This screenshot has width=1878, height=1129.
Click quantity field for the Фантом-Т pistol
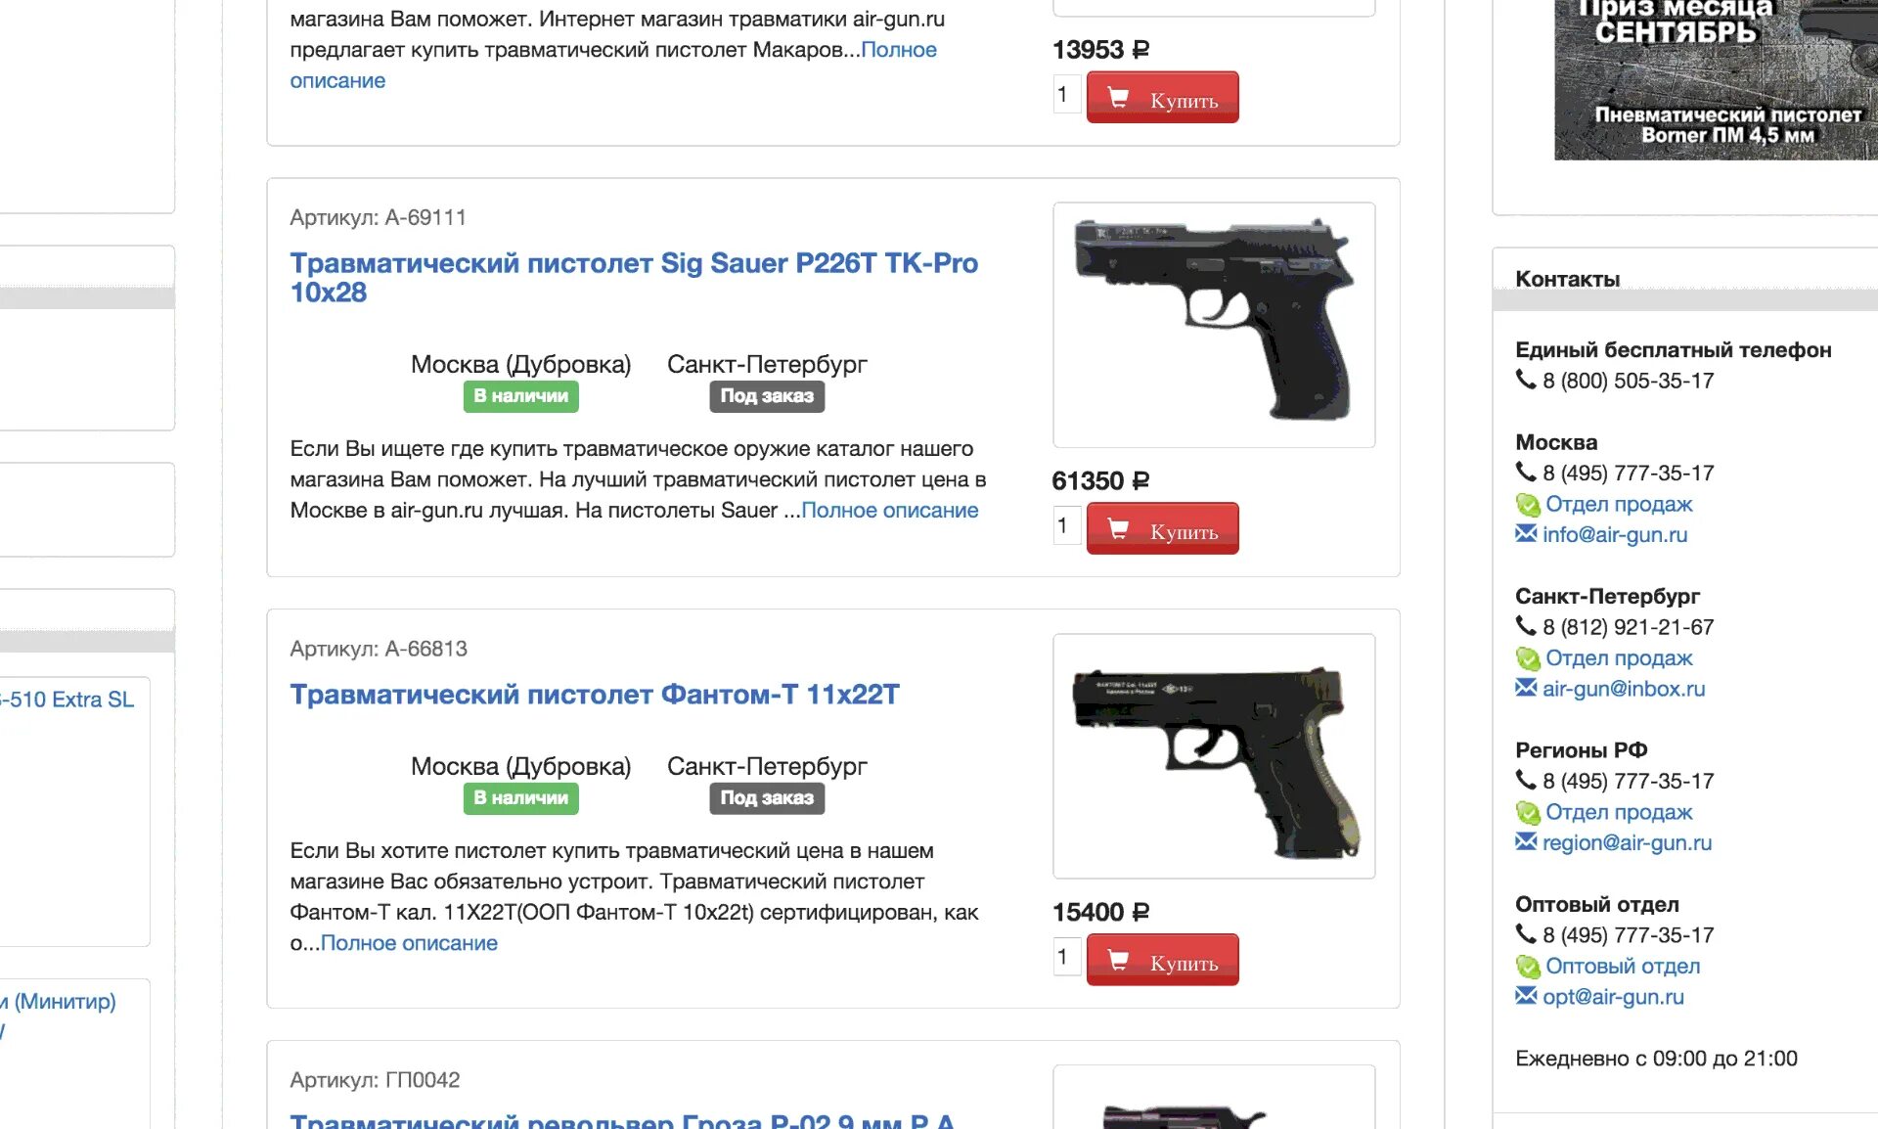1066,957
